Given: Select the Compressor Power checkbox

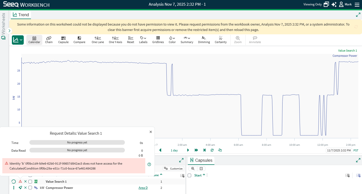Looking at the screenshot, I should tap(30, 188).
